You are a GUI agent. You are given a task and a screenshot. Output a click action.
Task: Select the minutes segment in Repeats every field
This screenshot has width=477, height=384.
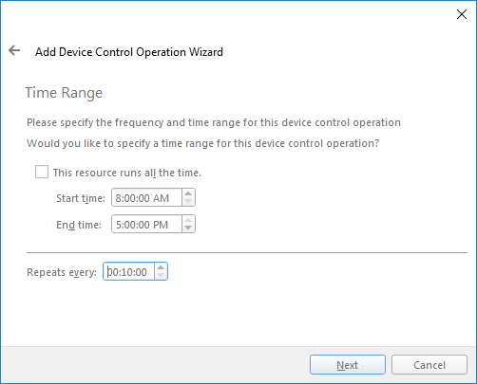pyautogui.click(x=127, y=272)
